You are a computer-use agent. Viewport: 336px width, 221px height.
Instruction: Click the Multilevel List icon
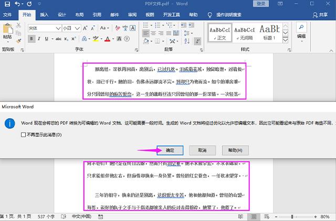click(169, 25)
